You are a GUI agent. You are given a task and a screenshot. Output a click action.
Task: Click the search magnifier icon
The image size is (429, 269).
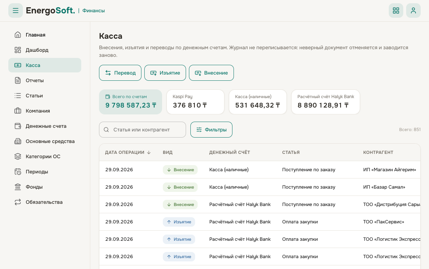[x=106, y=130]
